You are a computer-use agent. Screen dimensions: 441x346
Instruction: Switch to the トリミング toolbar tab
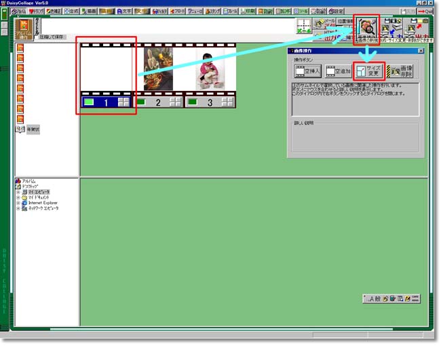click(36, 12)
